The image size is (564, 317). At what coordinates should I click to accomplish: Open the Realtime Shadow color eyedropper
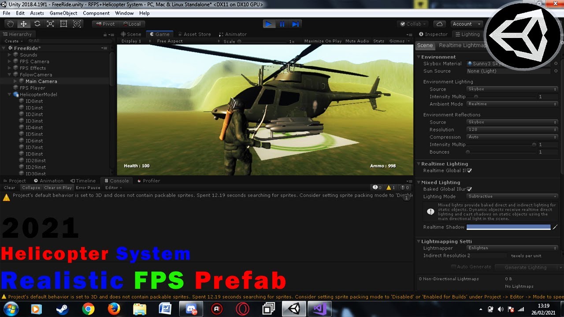[555, 227]
